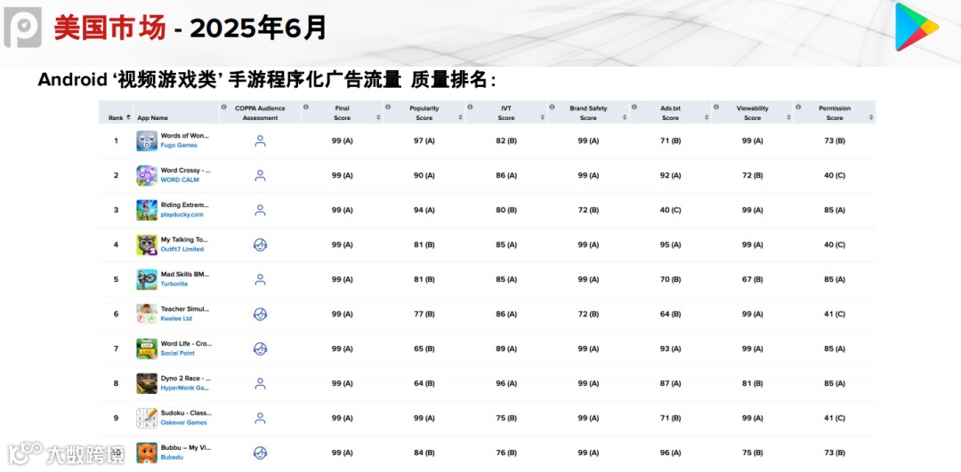
Task: Click info icon beside Brand Safety Score header
Action: [553, 108]
